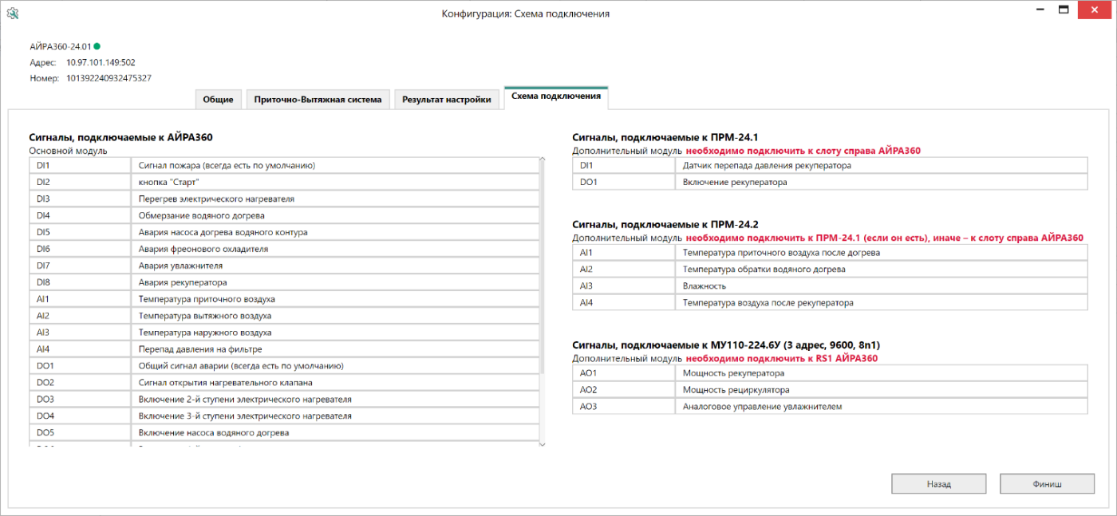This screenshot has height=516, width=1117.
Task: Click the AI3 Влажность row
Action: [x=830, y=286]
